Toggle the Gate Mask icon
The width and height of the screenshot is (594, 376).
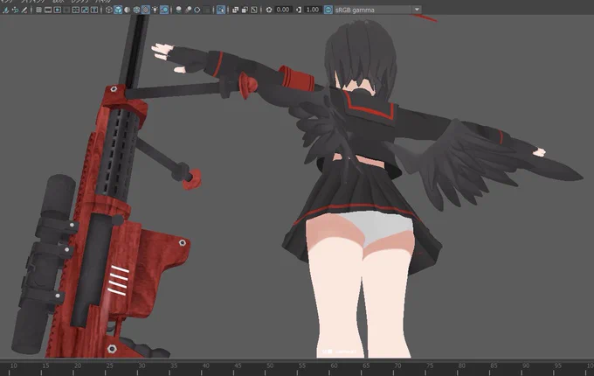pos(66,10)
